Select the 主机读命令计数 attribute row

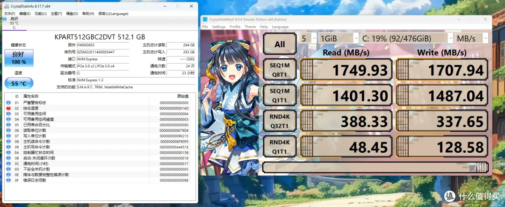tap(97, 141)
